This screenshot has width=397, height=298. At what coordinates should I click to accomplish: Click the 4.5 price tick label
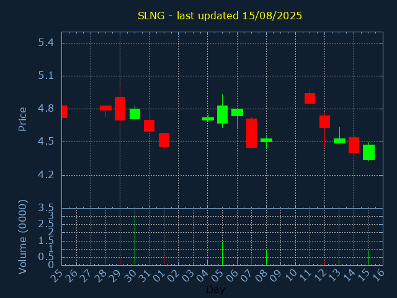(x=46, y=142)
